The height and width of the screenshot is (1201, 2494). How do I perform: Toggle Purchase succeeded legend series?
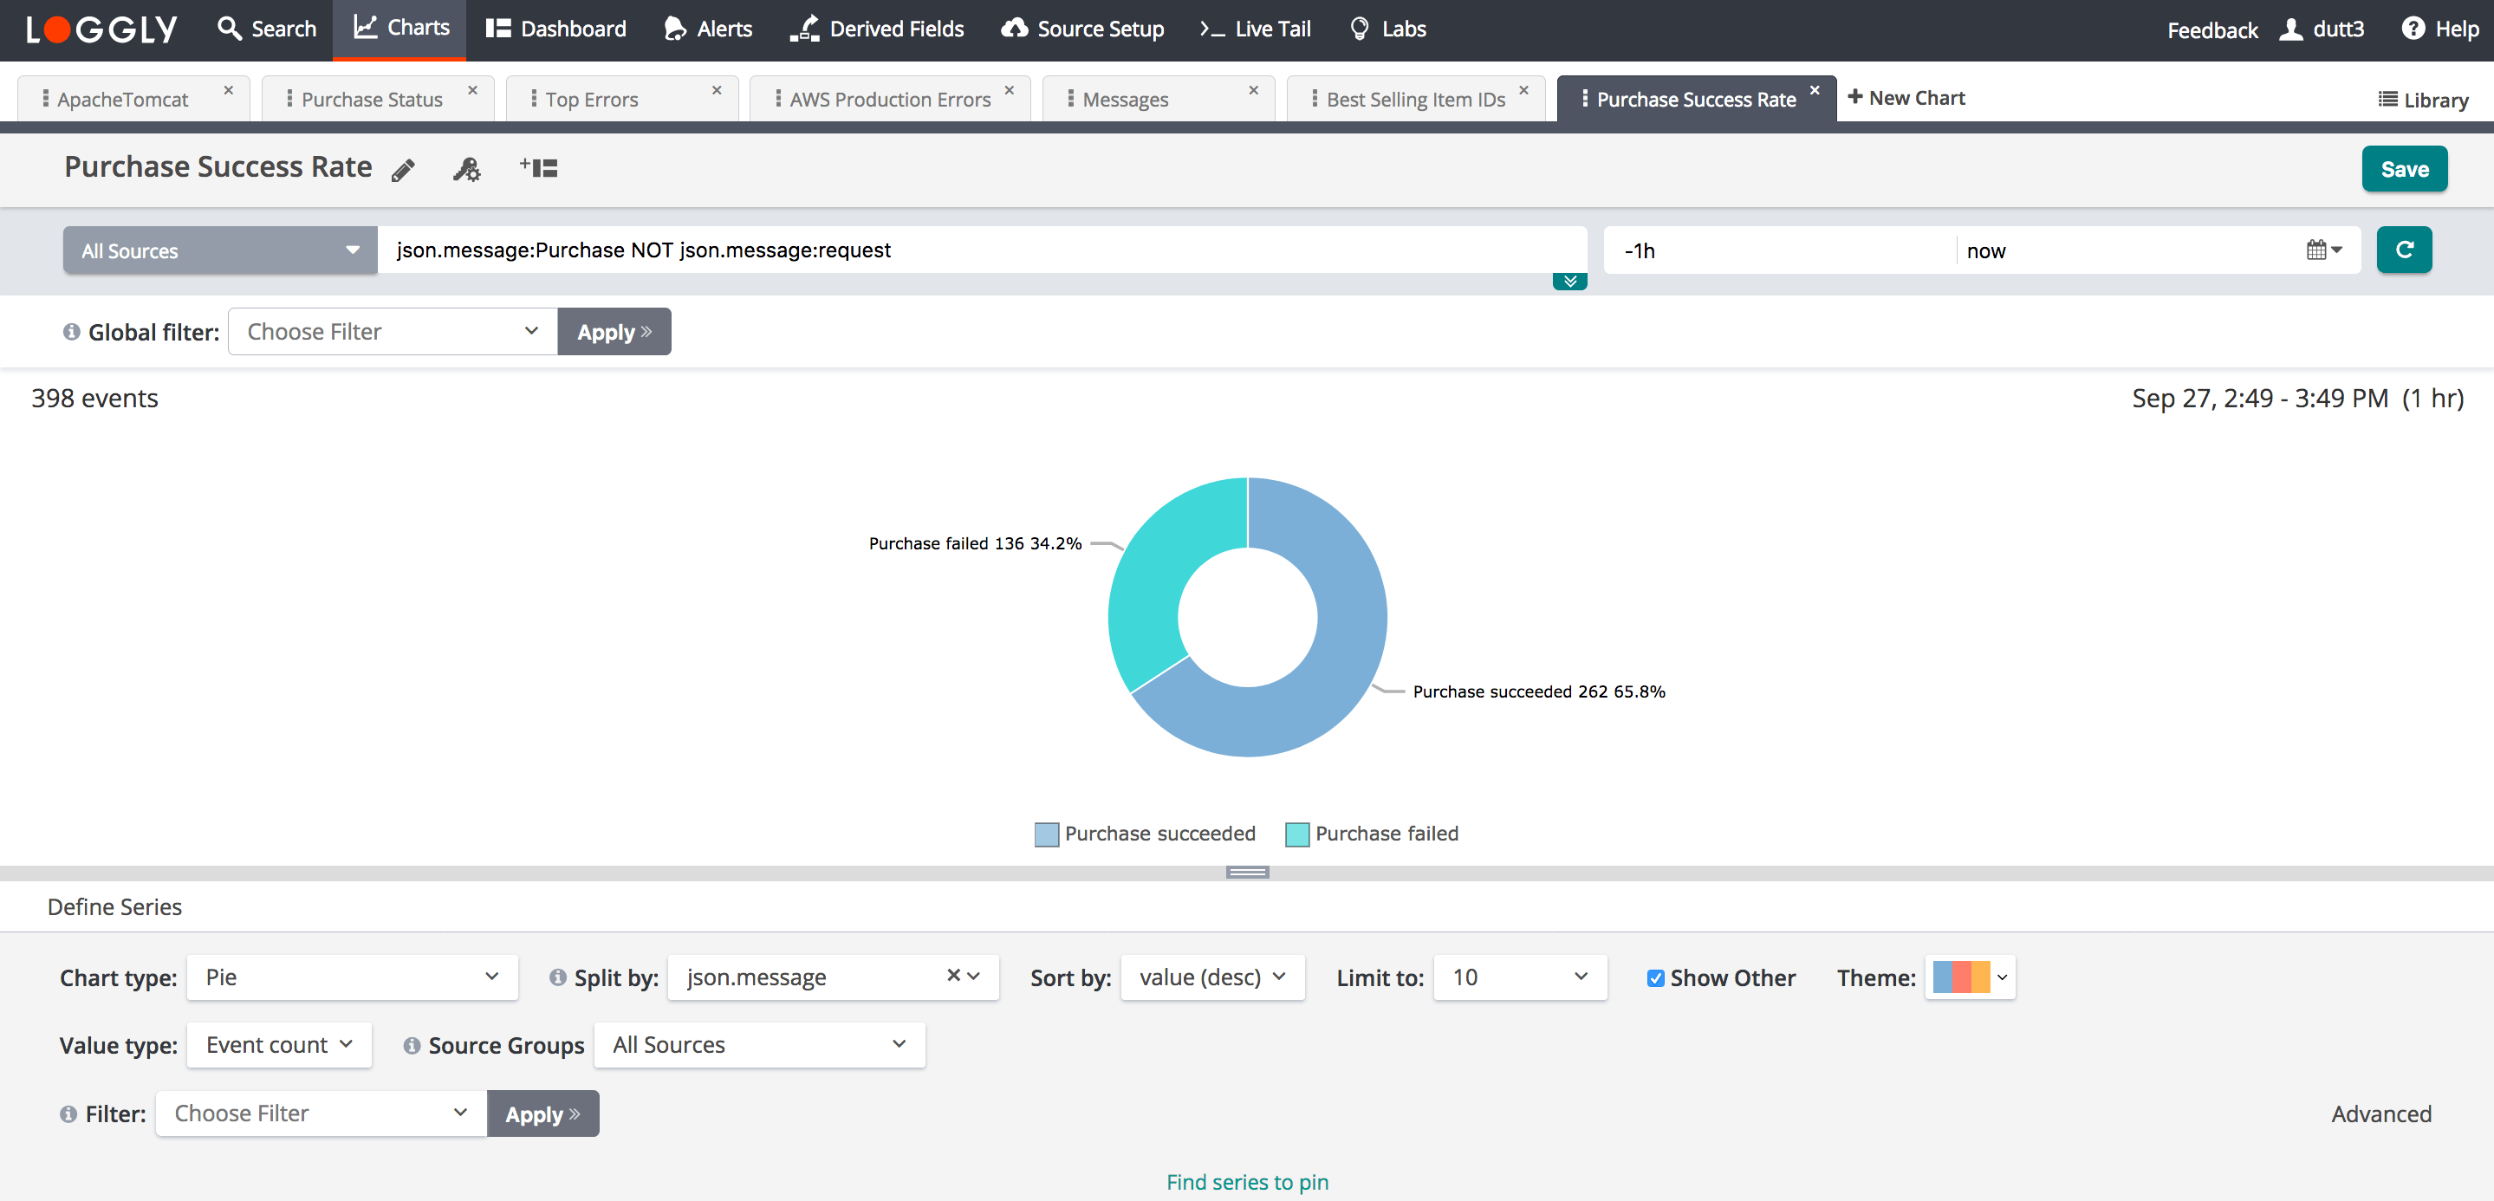[1145, 834]
